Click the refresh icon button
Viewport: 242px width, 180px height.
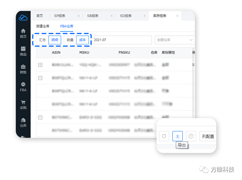164,136
